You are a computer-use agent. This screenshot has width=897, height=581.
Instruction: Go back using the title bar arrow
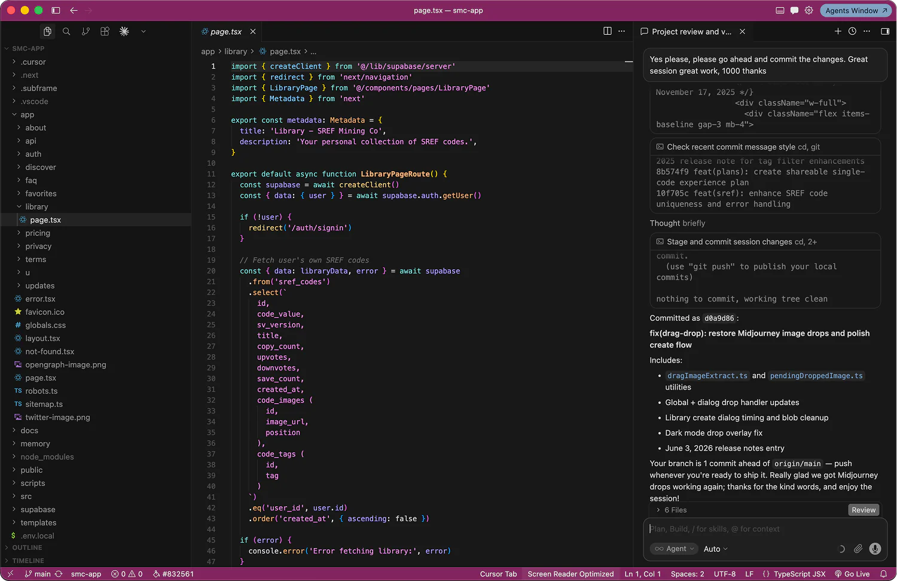(74, 10)
